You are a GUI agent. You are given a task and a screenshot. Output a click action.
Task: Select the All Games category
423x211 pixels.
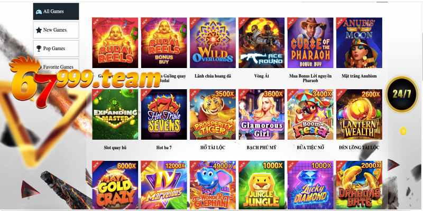click(56, 11)
